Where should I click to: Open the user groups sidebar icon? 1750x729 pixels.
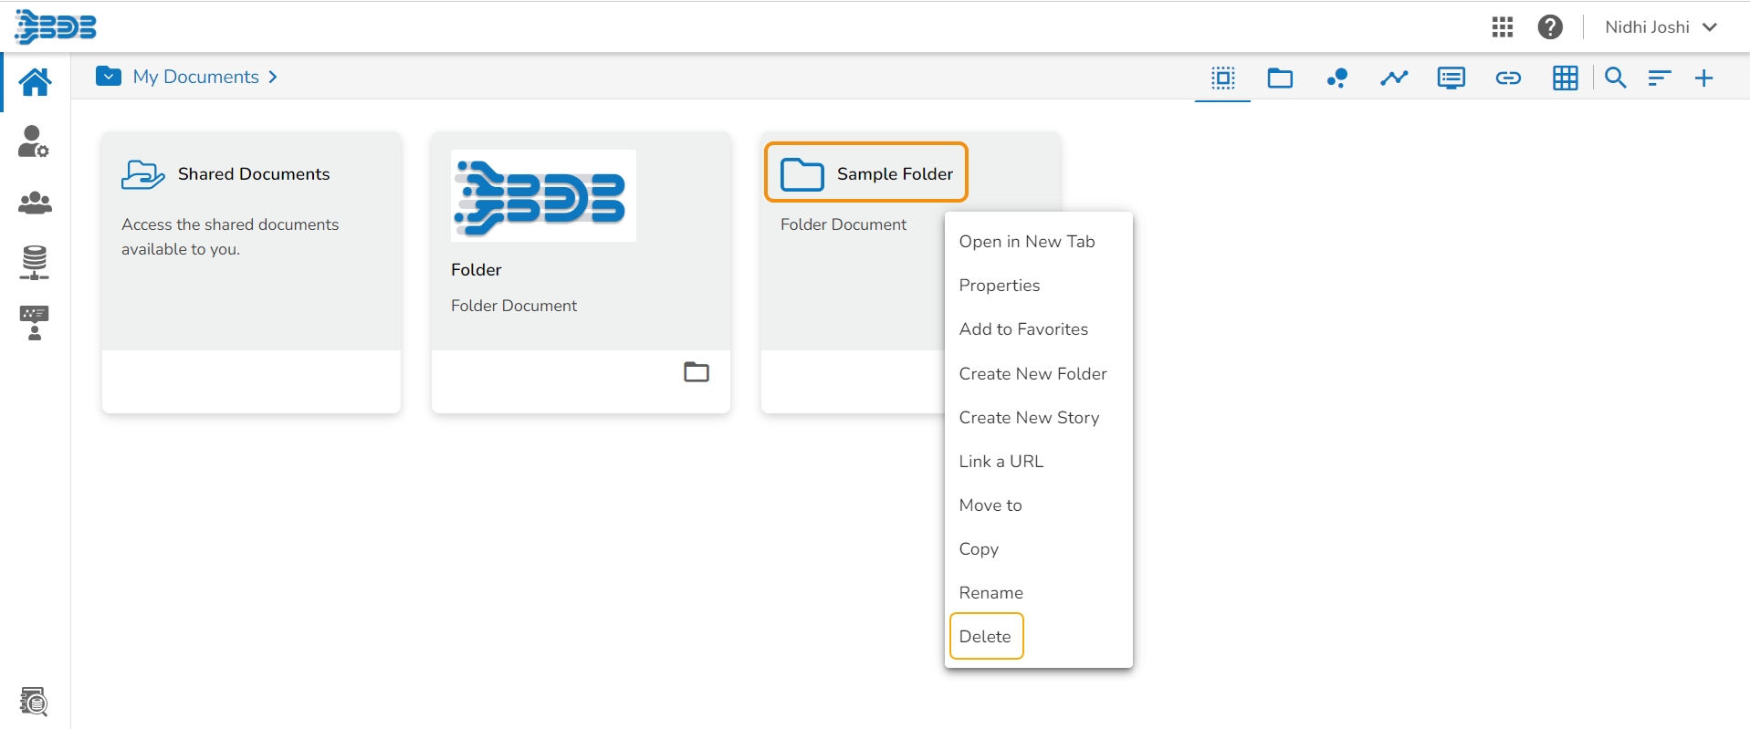point(35,203)
